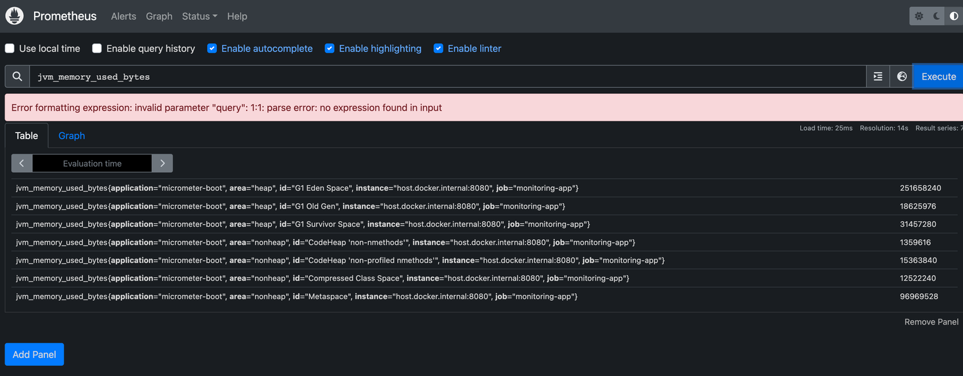
Task: Disable the Enable autocomplete checkbox
Action: coord(212,48)
